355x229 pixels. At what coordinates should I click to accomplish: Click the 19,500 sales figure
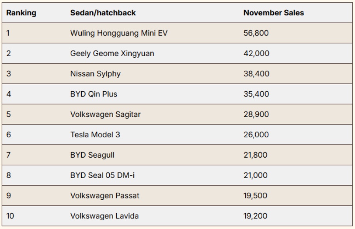coord(256,196)
